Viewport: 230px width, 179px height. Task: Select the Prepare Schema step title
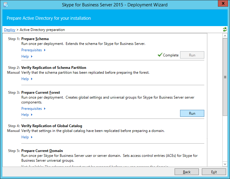[x=35, y=39]
